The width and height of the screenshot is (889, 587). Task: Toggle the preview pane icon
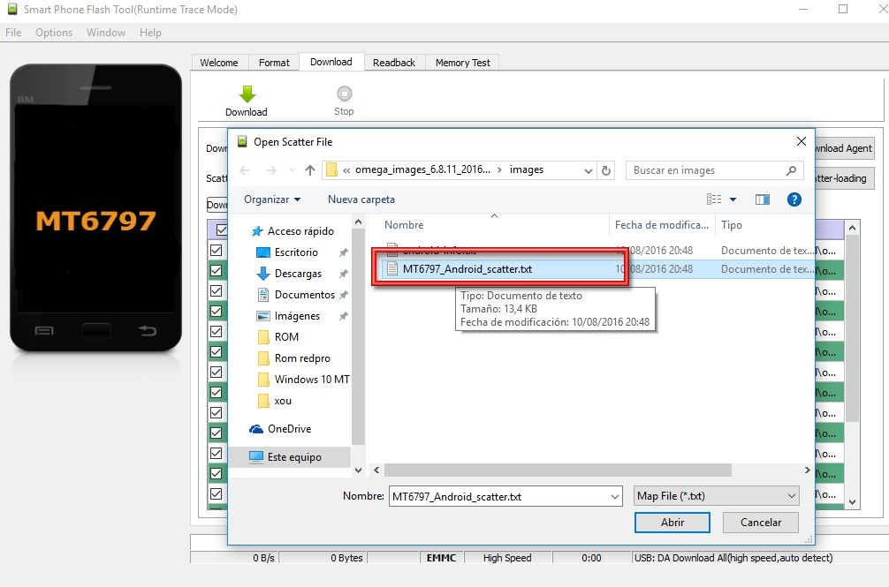(763, 199)
